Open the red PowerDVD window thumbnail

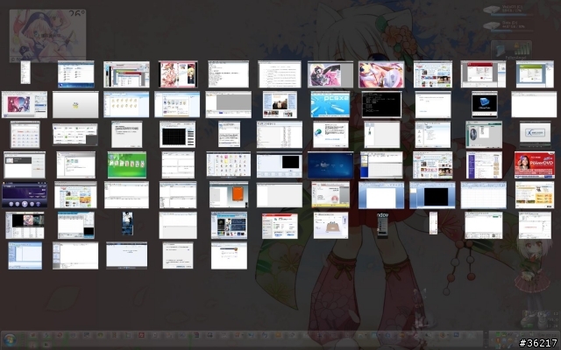pyautogui.click(x=535, y=165)
